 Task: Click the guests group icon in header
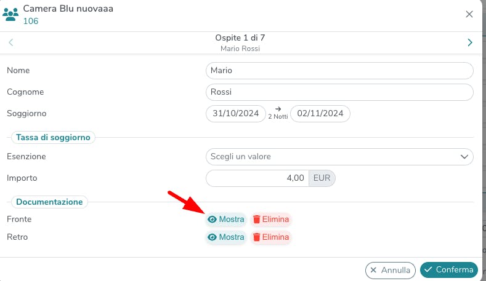[11, 15]
